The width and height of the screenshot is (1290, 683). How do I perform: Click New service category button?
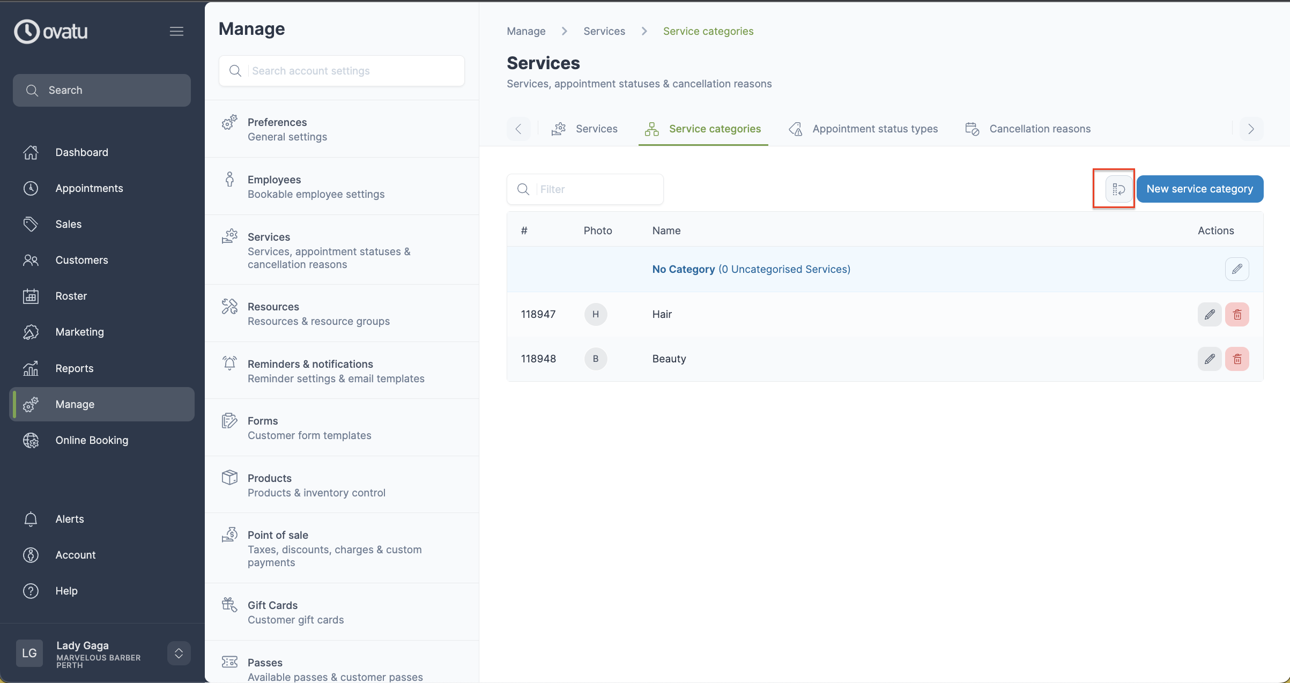(x=1199, y=189)
